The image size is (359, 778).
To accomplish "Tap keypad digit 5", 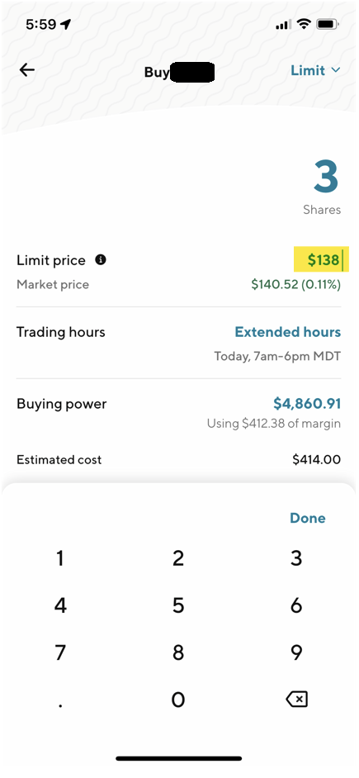I will [178, 605].
